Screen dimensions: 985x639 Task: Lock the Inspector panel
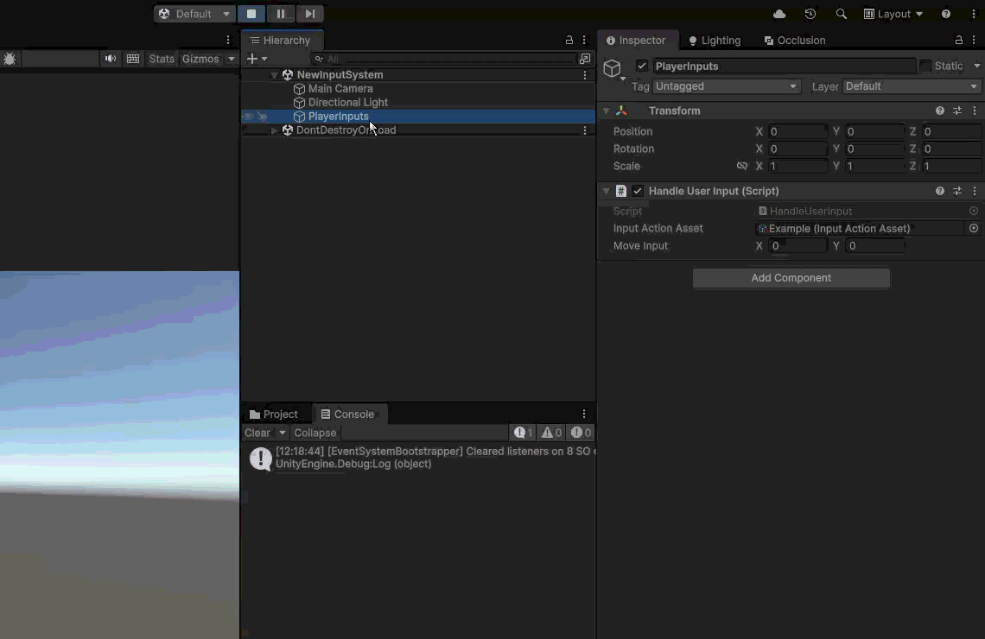point(958,41)
